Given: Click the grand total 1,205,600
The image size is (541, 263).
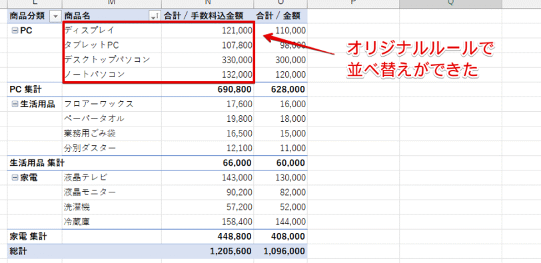Looking at the screenshot, I should (231, 252).
